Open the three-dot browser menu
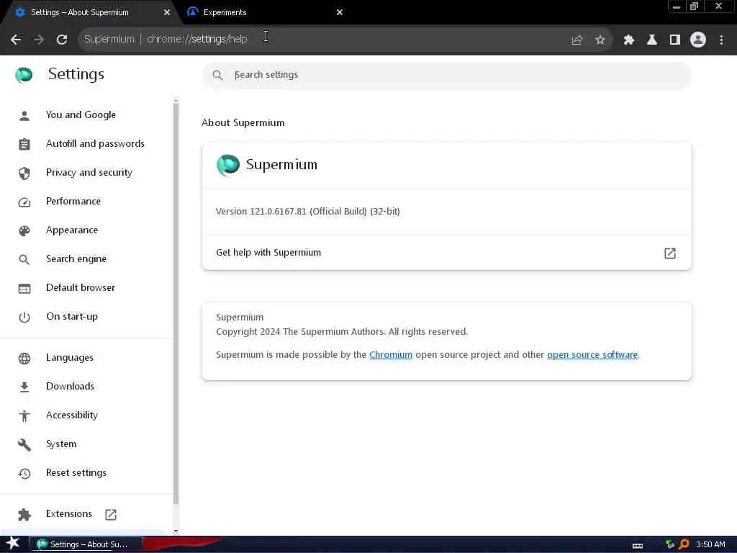The width and height of the screenshot is (737, 553). click(721, 40)
